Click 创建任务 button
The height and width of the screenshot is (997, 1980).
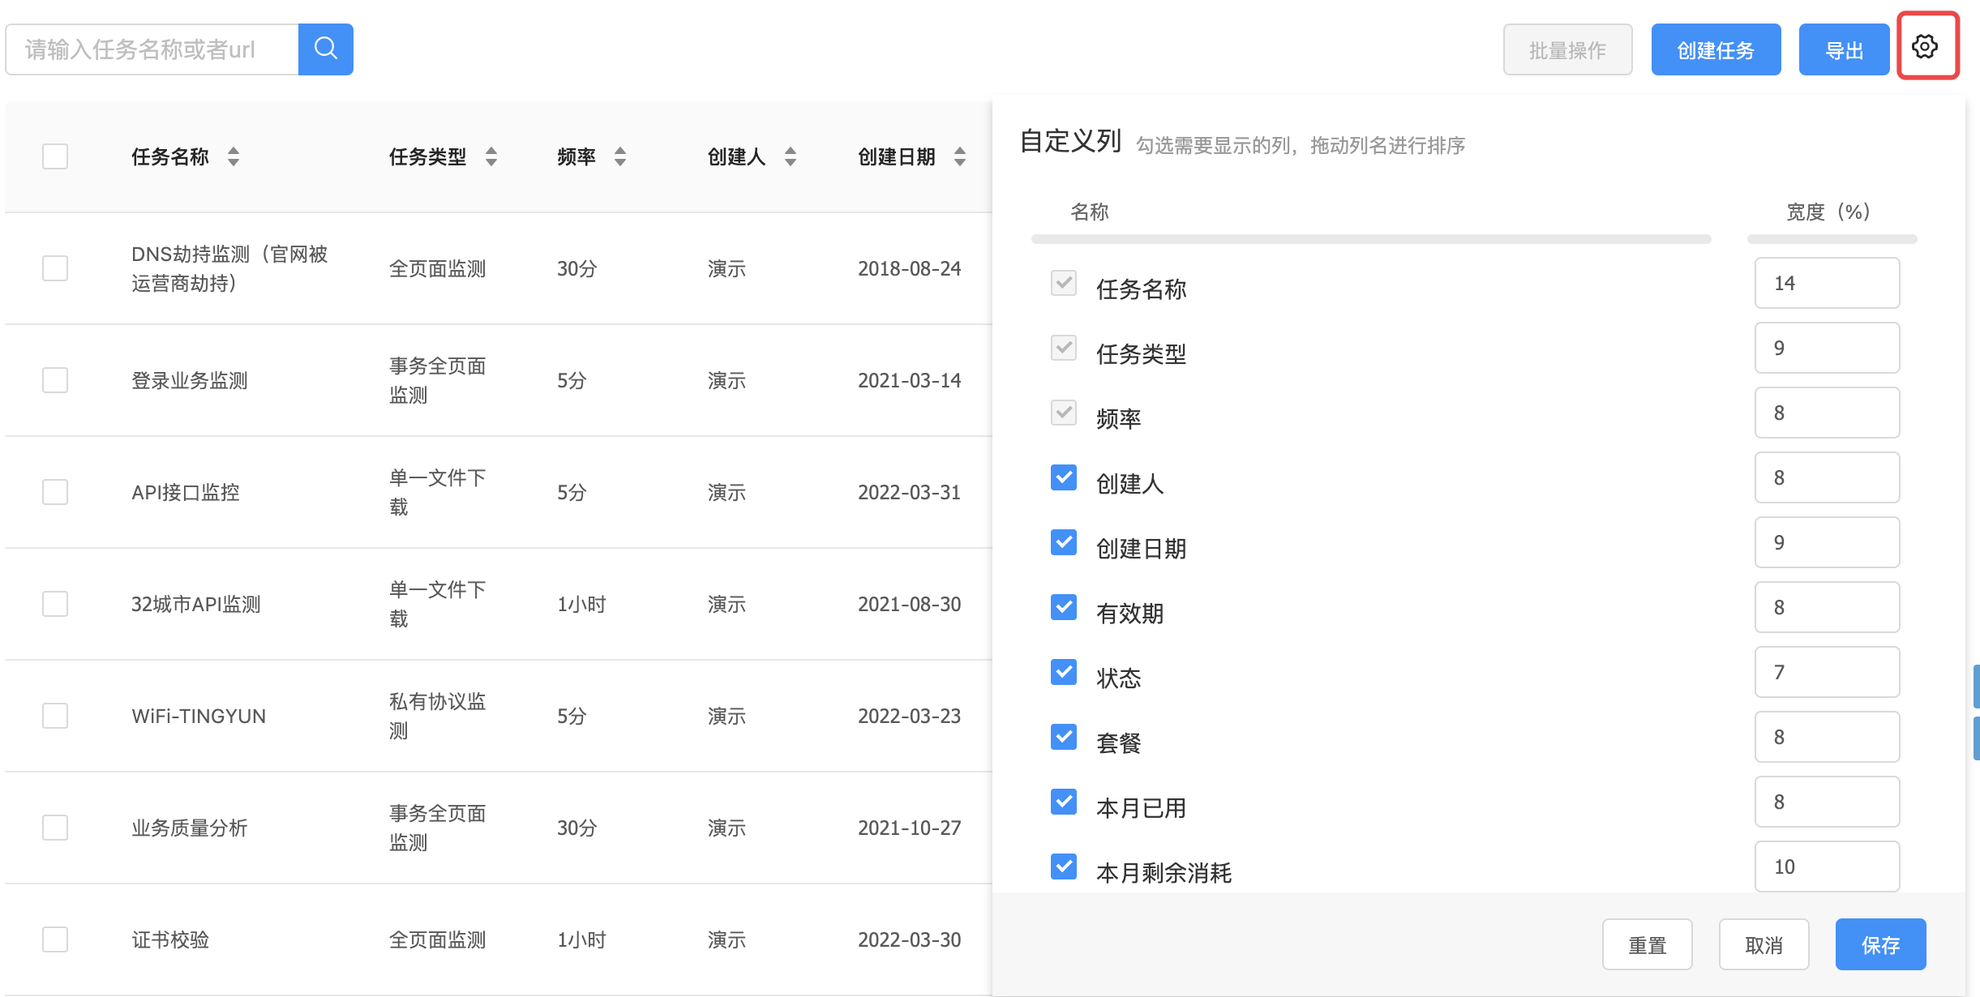1716,50
